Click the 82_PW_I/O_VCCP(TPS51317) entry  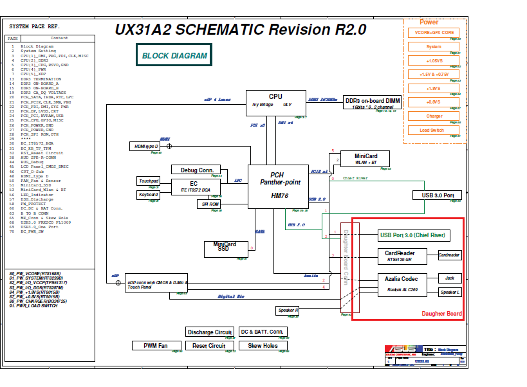coord(39,283)
